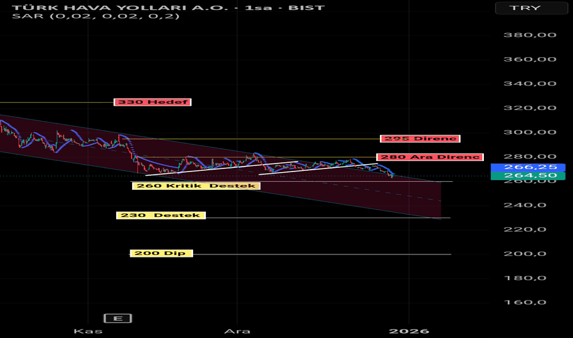Click the 320,00 price axis value
Image resolution: width=573 pixels, height=338 pixels.
point(530,108)
